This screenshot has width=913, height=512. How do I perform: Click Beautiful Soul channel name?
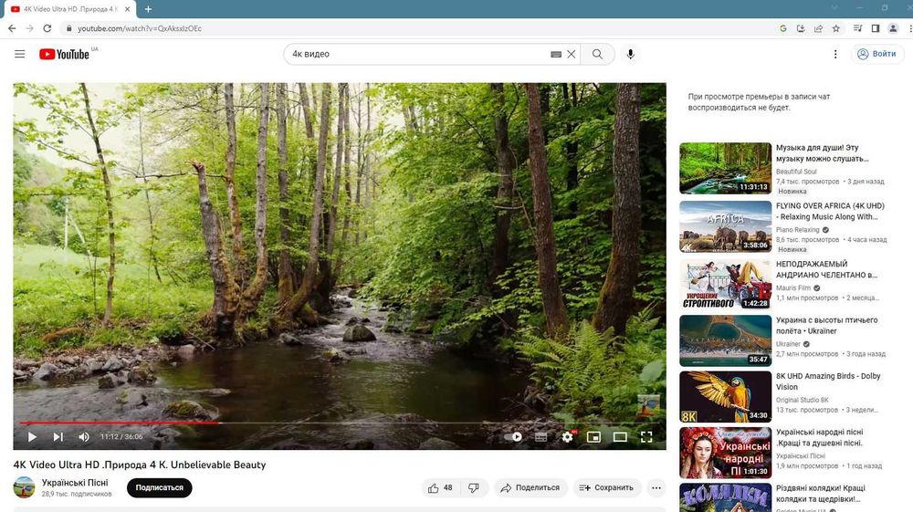(x=796, y=172)
